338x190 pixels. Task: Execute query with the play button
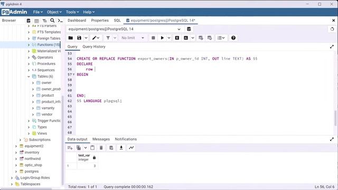pos(162,38)
